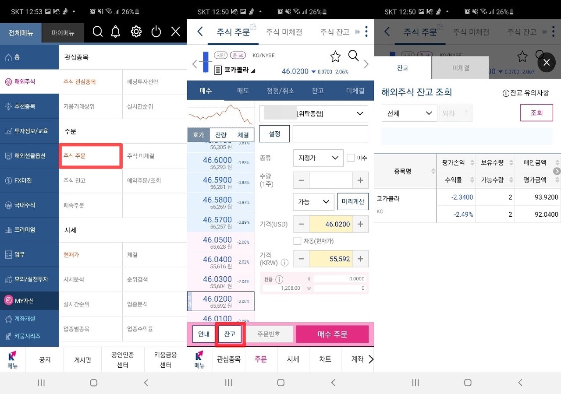Decrease USD price with minus stepper
This screenshot has width=561, height=394.
point(301,224)
